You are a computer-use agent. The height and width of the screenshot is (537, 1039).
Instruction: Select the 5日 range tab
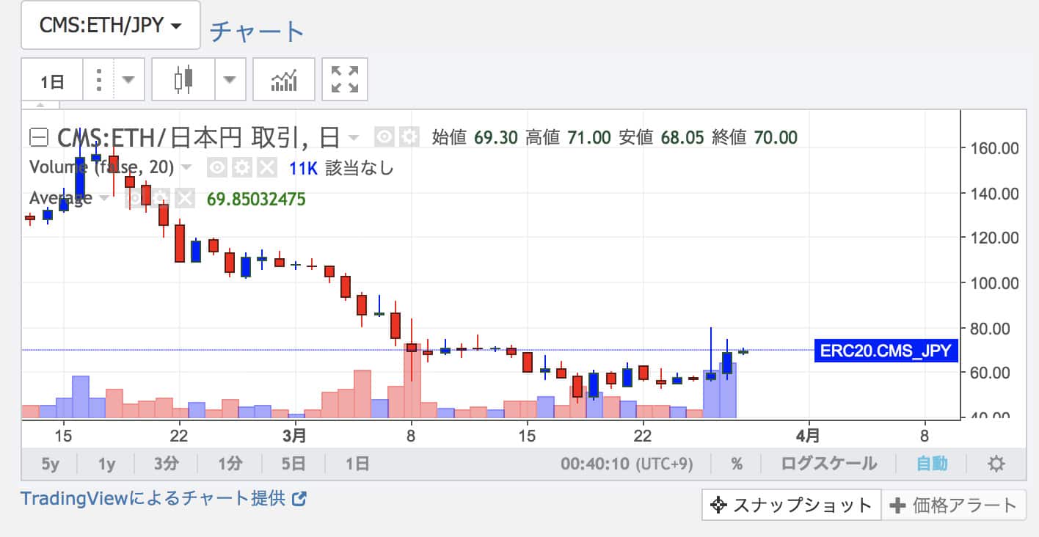click(x=293, y=464)
